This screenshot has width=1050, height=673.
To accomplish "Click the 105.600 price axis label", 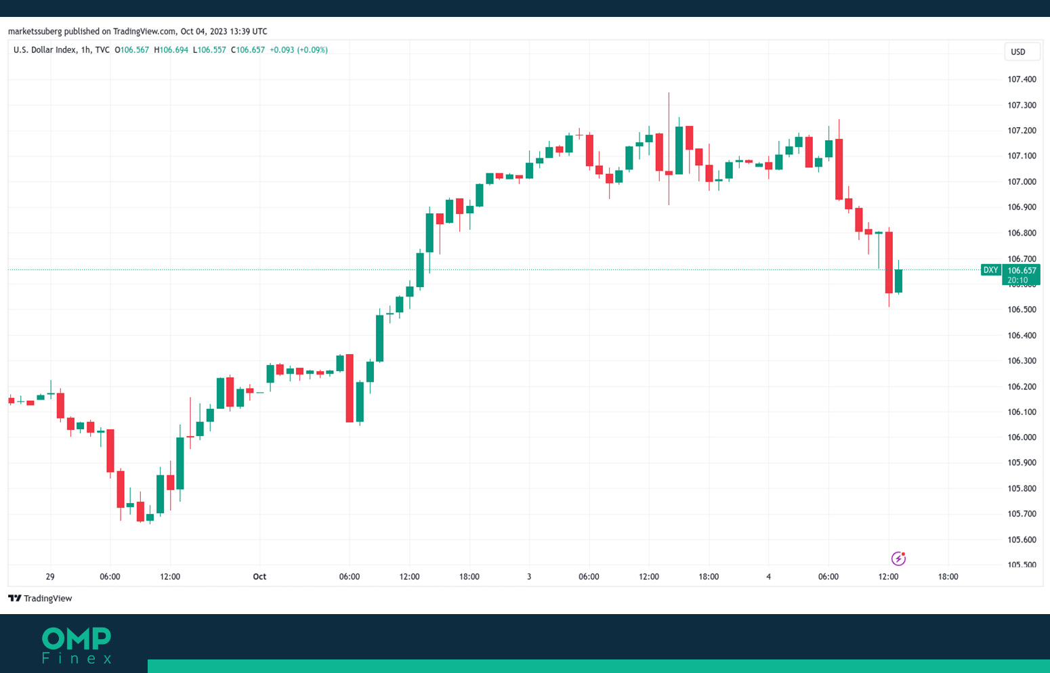I will click(1022, 540).
